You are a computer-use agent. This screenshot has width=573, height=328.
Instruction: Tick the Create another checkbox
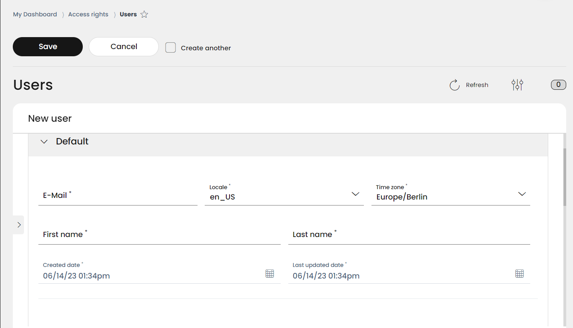[171, 47]
